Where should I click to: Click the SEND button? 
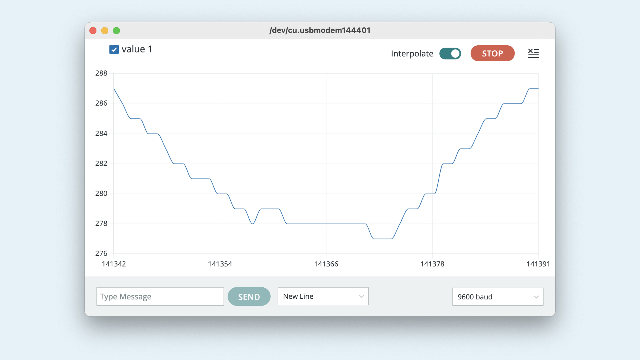[249, 296]
